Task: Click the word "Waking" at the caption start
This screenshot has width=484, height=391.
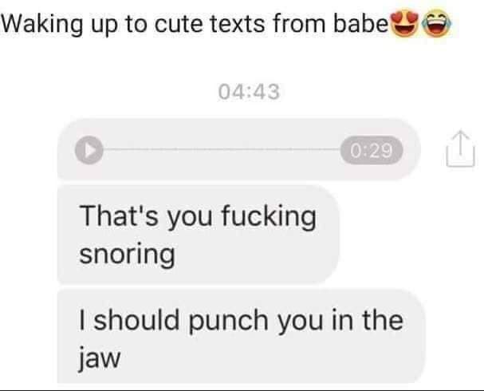Action: tap(41, 25)
